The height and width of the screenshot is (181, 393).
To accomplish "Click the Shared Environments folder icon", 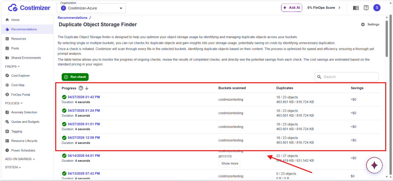I will [x=7, y=58].
